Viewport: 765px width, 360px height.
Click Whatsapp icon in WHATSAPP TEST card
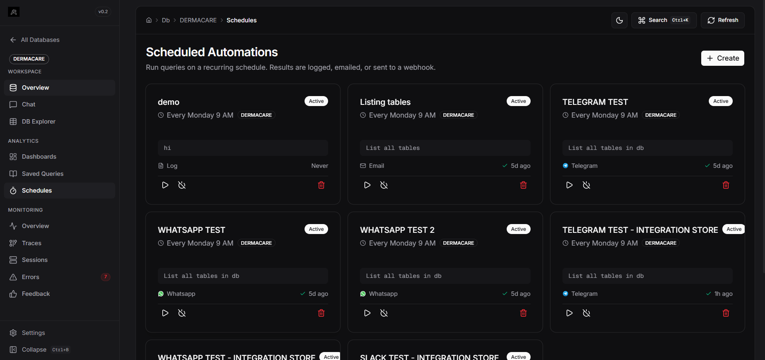(x=161, y=294)
